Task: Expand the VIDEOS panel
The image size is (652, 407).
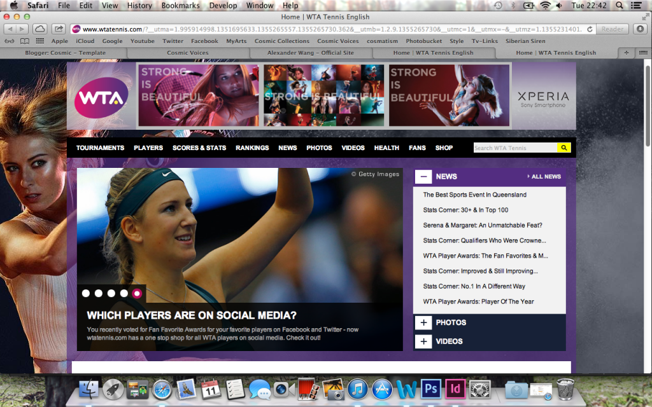Action: pos(423,341)
